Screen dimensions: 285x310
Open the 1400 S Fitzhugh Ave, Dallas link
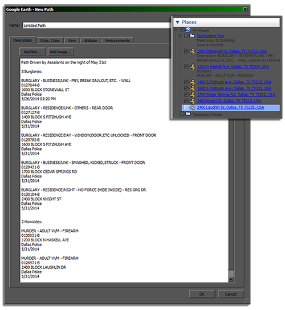click(234, 82)
